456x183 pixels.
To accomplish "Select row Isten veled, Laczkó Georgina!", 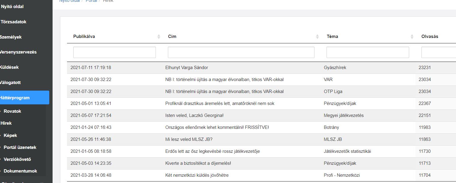I will (x=261, y=115).
